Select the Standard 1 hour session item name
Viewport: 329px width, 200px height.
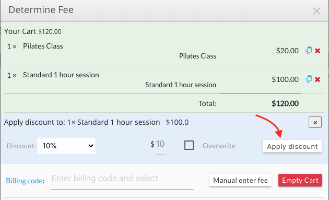point(61,75)
